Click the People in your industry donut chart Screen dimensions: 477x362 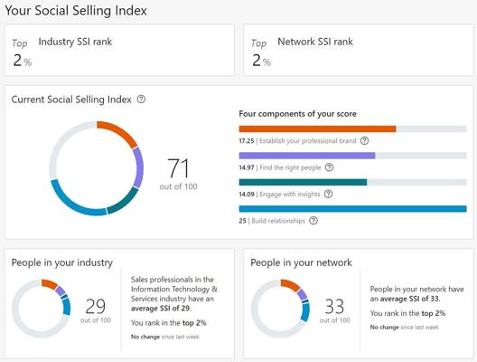coord(41,309)
